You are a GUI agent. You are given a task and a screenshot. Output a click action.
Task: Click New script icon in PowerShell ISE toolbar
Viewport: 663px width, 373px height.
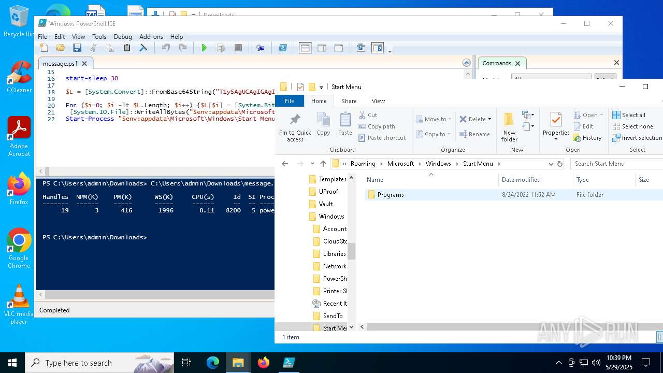[x=44, y=48]
